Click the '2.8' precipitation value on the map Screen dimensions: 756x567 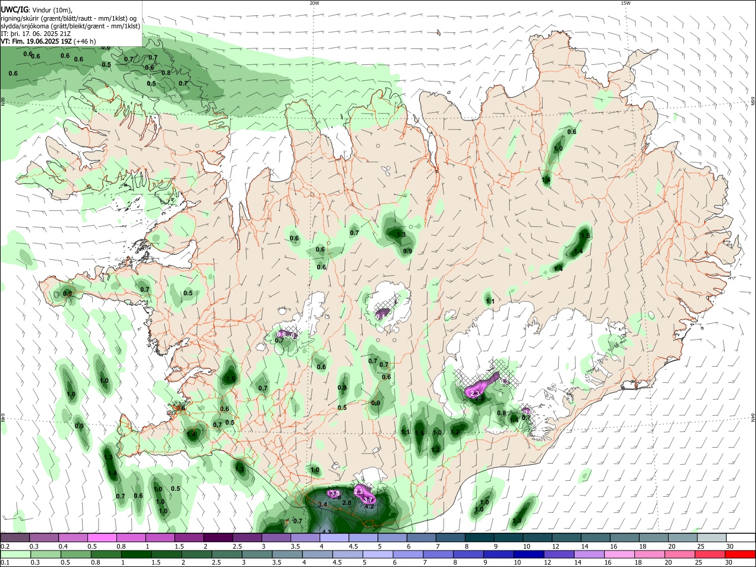(347, 503)
